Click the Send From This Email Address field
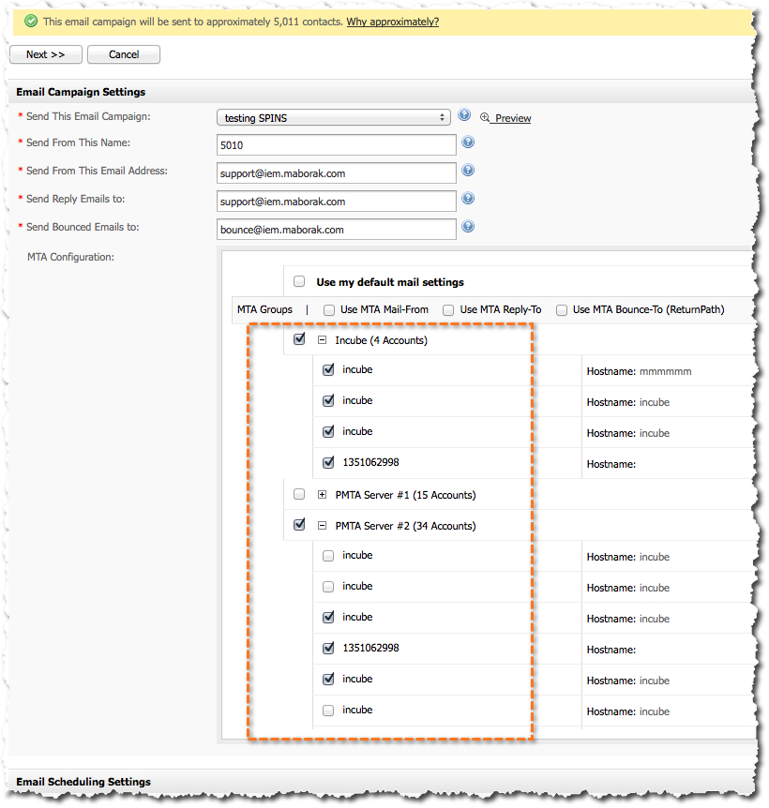 coord(336,173)
